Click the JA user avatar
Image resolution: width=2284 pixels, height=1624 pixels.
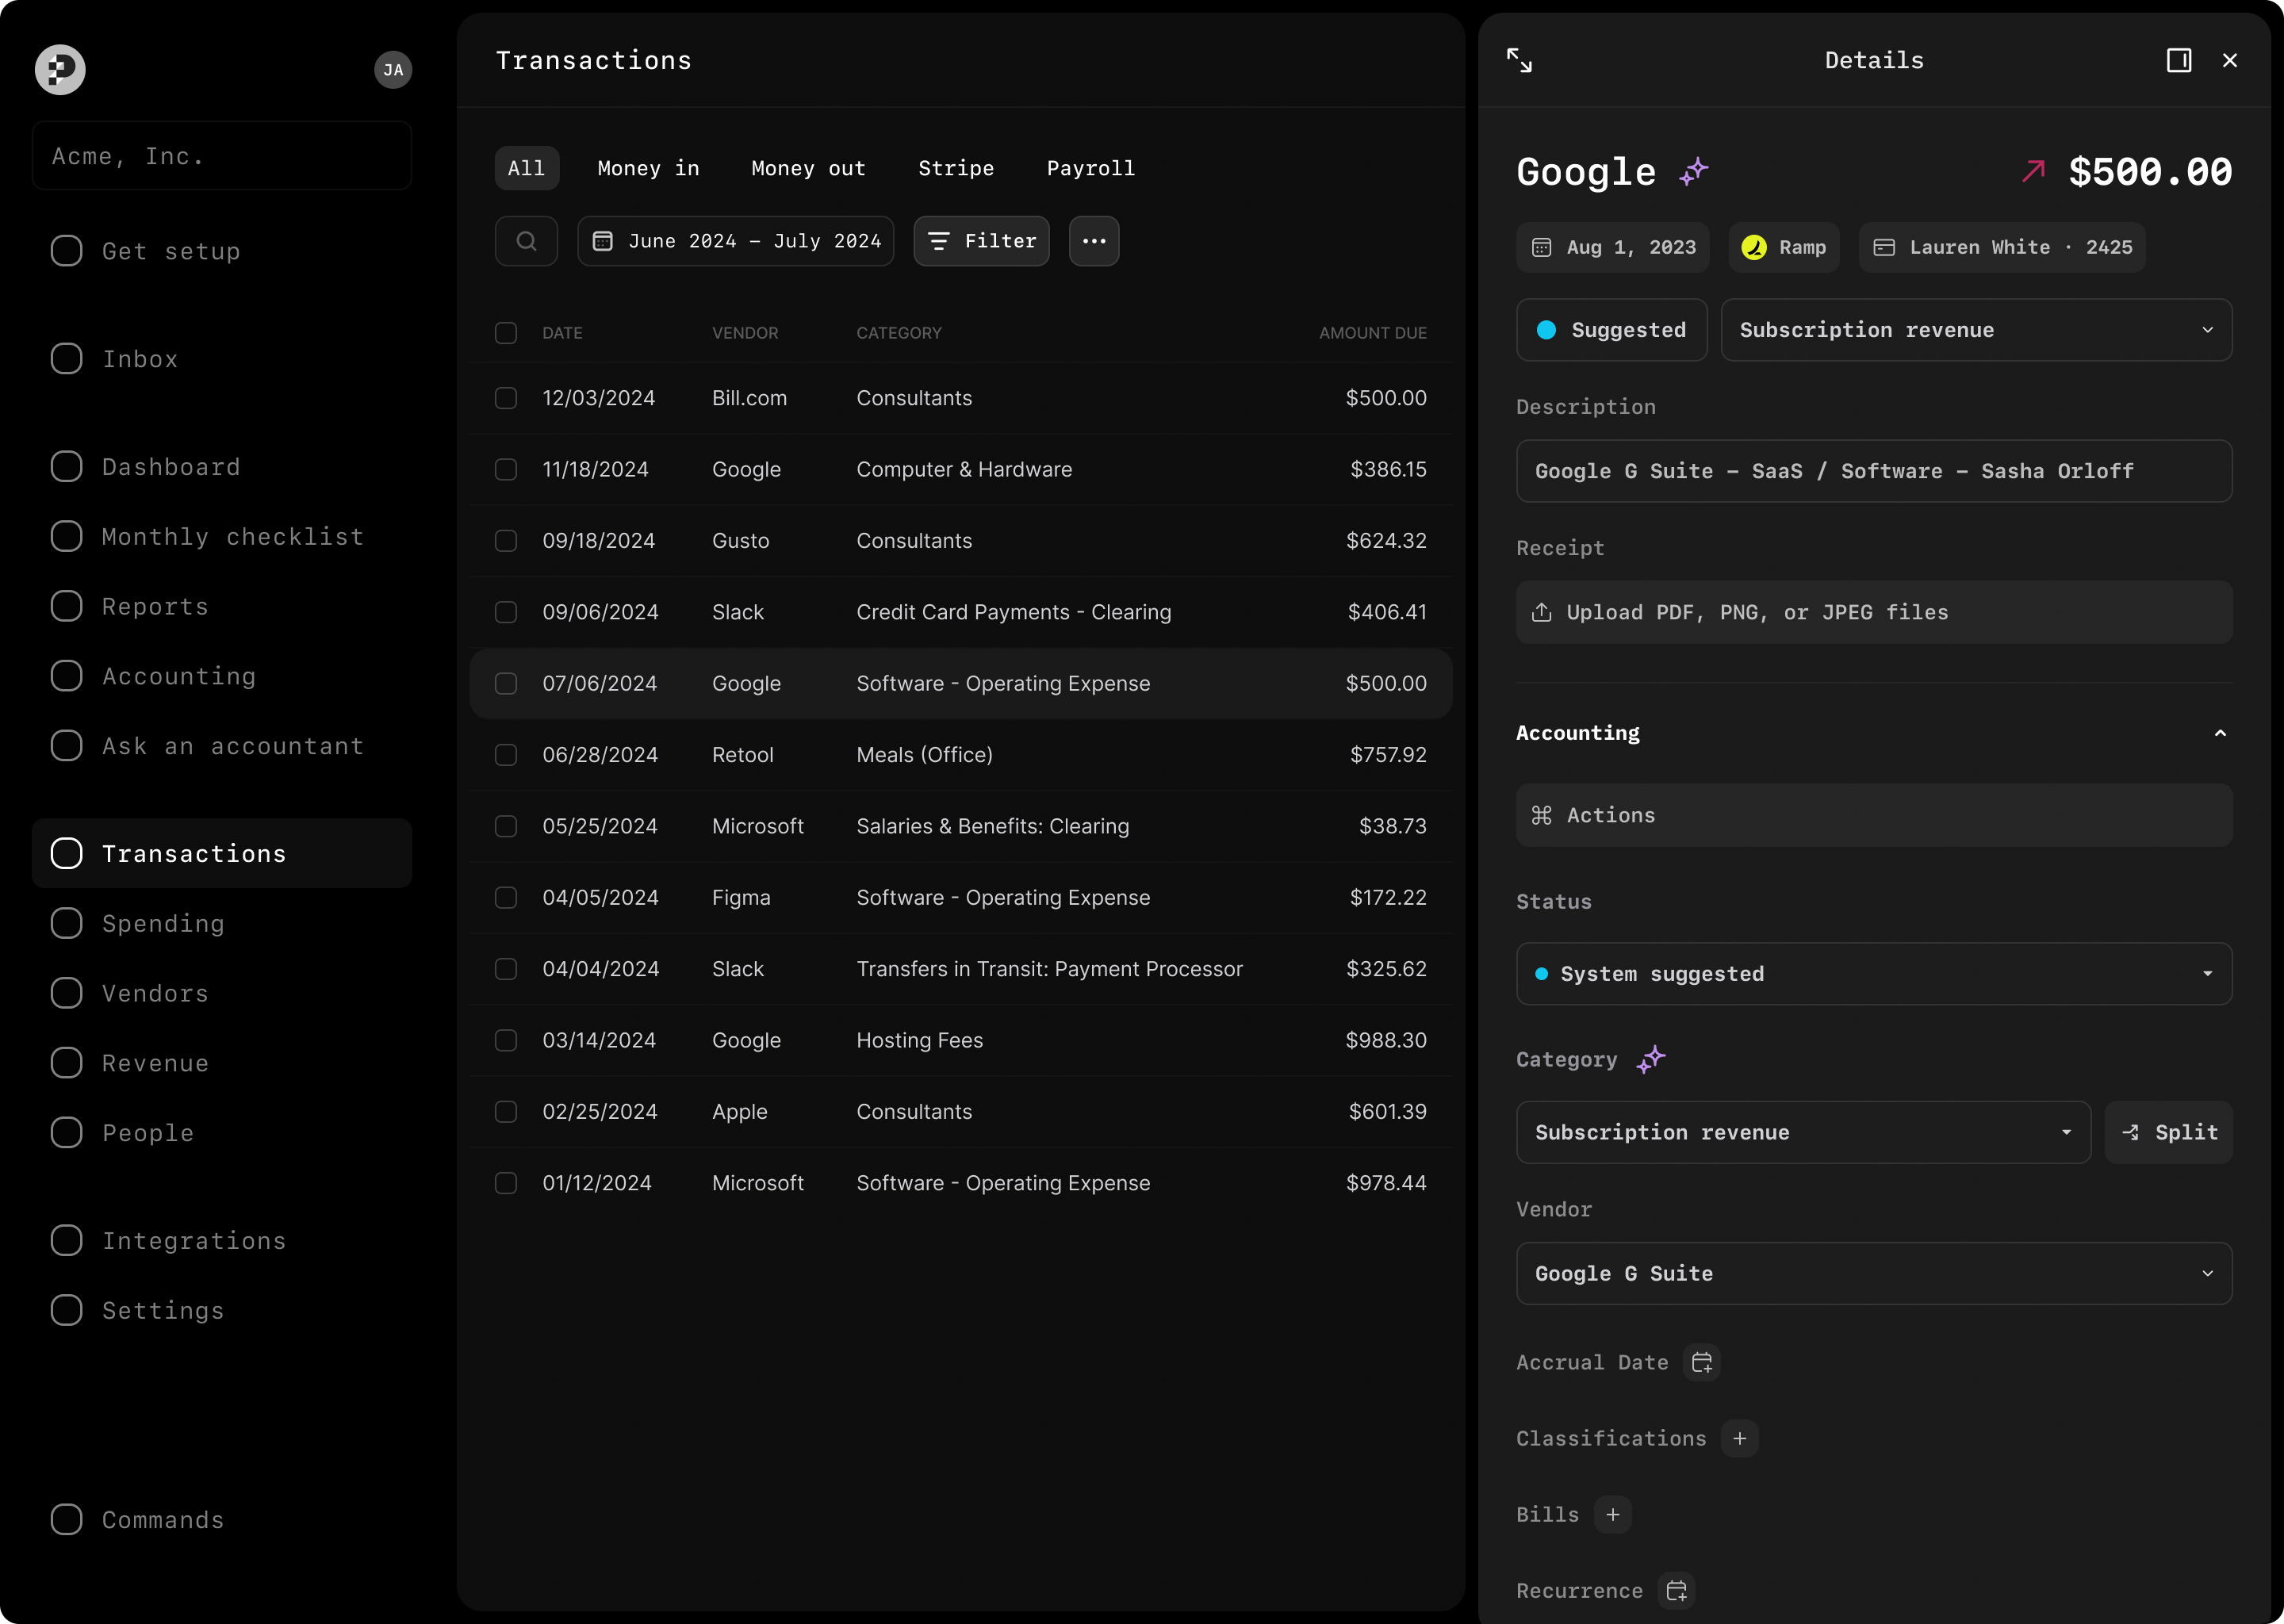click(393, 70)
